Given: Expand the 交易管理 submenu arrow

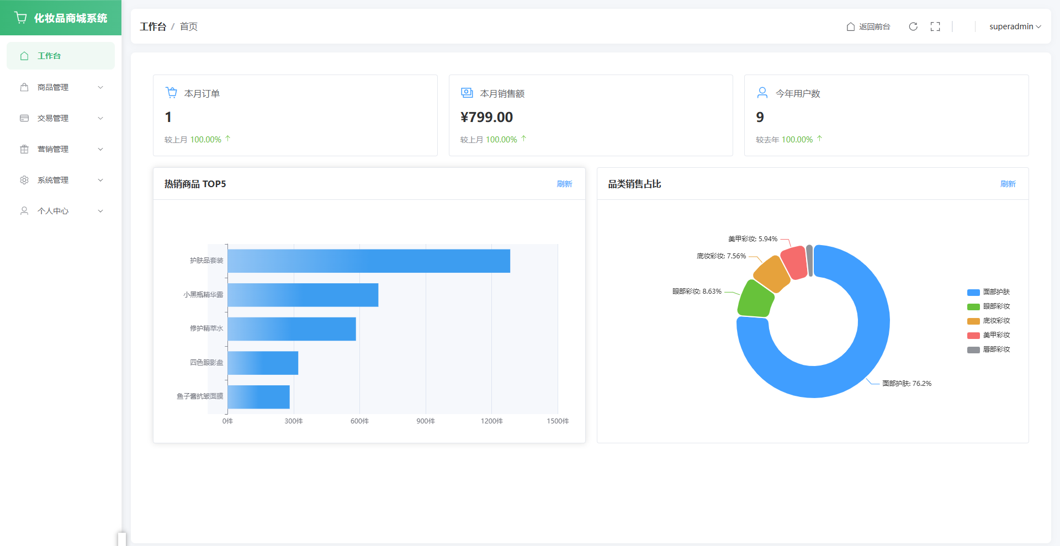Looking at the screenshot, I should tap(100, 118).
